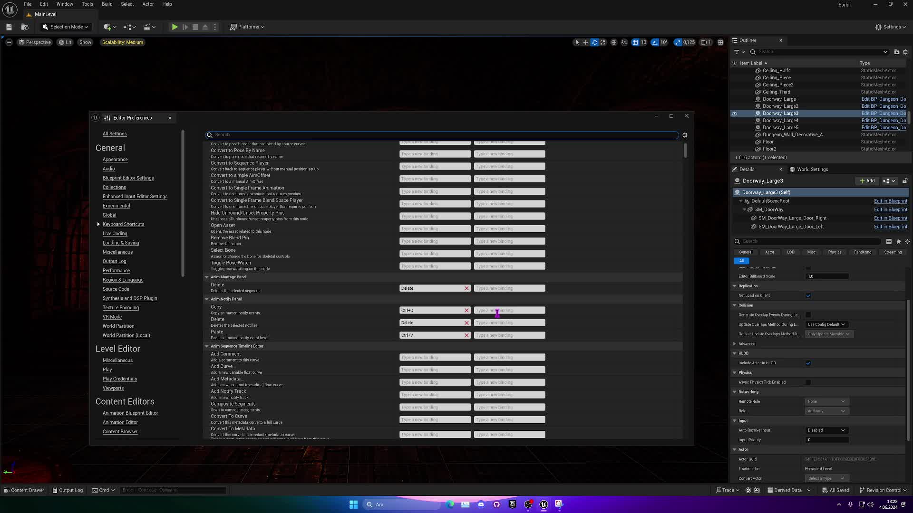Click the Keyboard Shortcuts menu item
The height and width of the screenshot is (513, 913).
pyautogui.click(x=123, y=224)
